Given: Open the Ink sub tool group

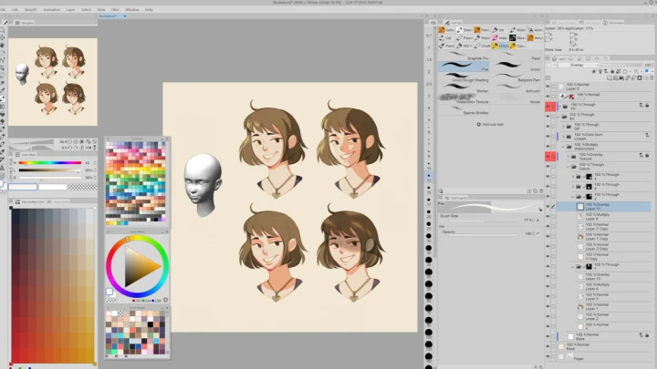Looking at the screenshot, I should [499, 30].
